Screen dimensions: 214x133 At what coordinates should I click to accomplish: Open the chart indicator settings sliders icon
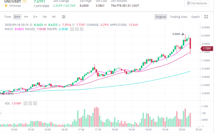coord(64,17)
